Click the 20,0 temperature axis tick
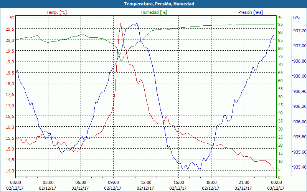This screenshot has width=307, height=192. (x=10, y=40)
